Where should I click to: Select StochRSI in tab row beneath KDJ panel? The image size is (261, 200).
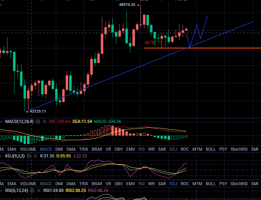pos(239,184)
